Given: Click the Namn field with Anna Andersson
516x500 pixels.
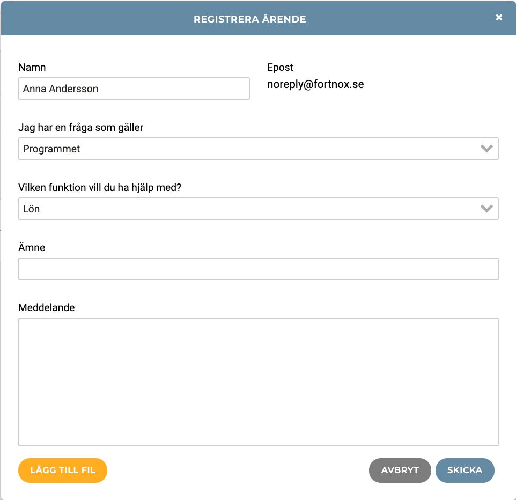Looking at the screenshot, I should tap(134, 89).
